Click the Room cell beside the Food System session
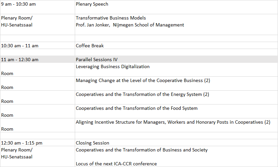Screen dimensions: 278x167 tap(7, 115)
